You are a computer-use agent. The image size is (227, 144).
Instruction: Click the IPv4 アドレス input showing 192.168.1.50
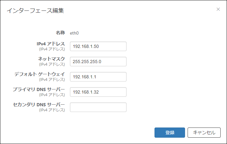(x=98, y=46)
